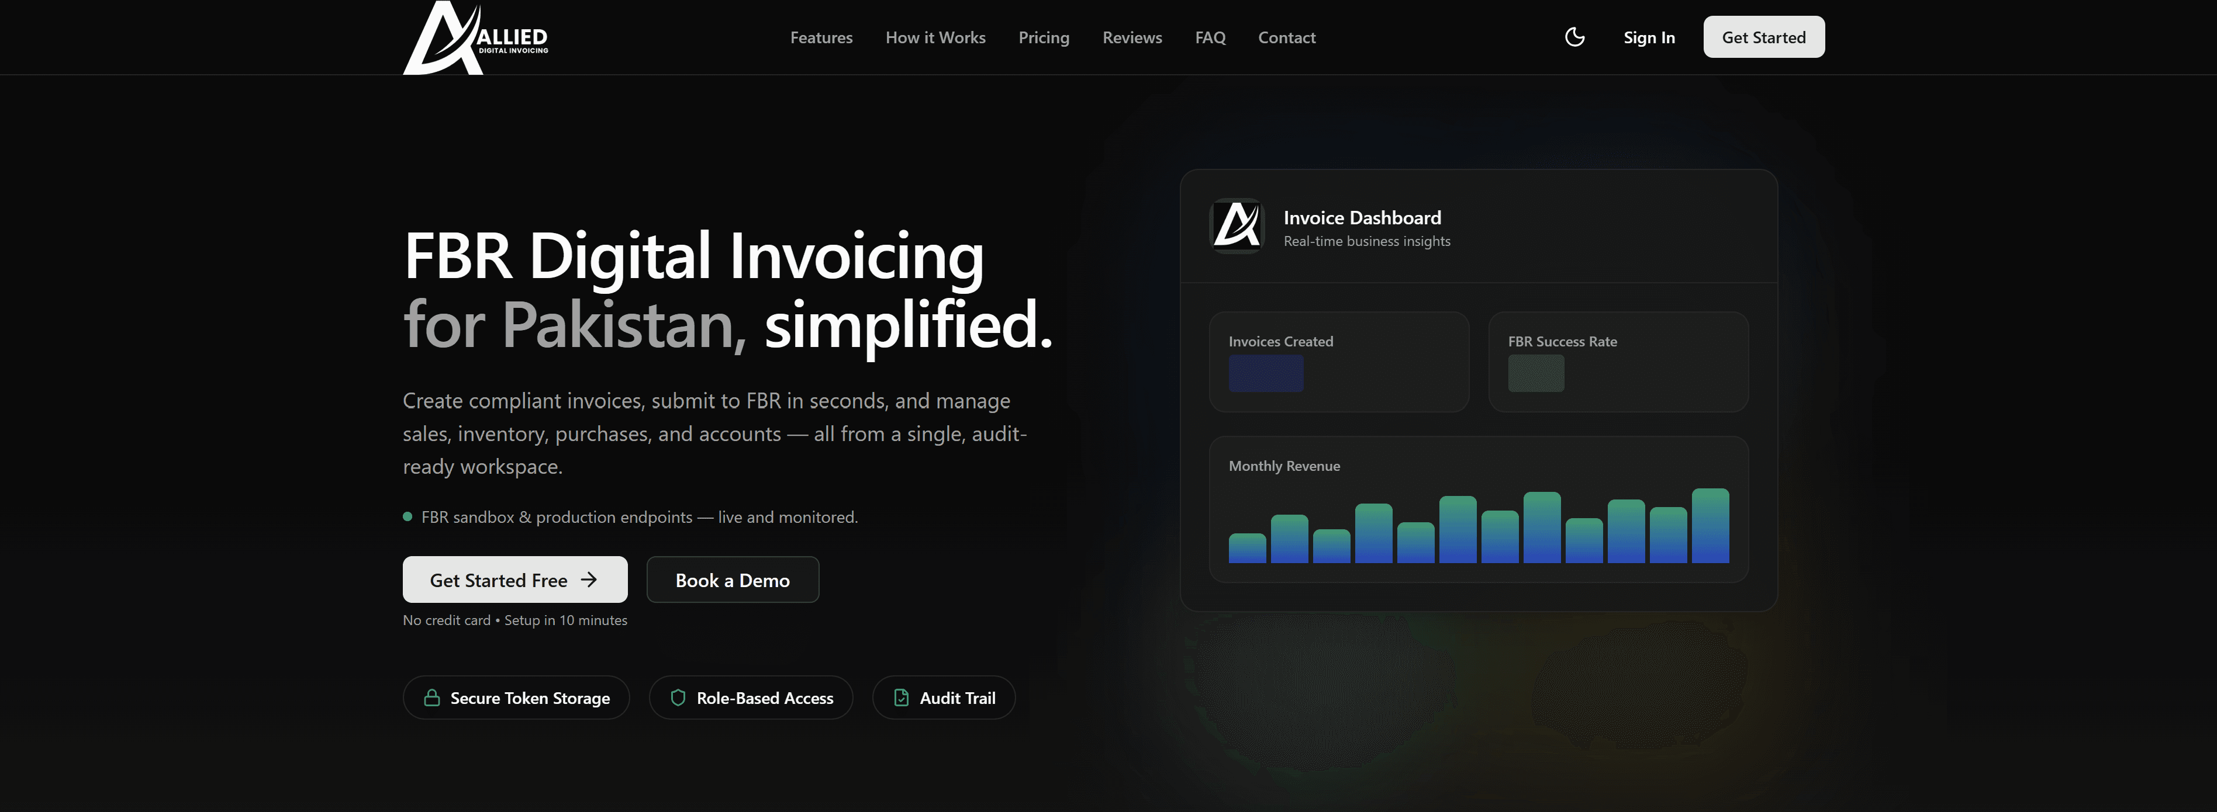The image size is (2217, 812).
Task: Navigate to the Pricing section
Action: 1044,37
